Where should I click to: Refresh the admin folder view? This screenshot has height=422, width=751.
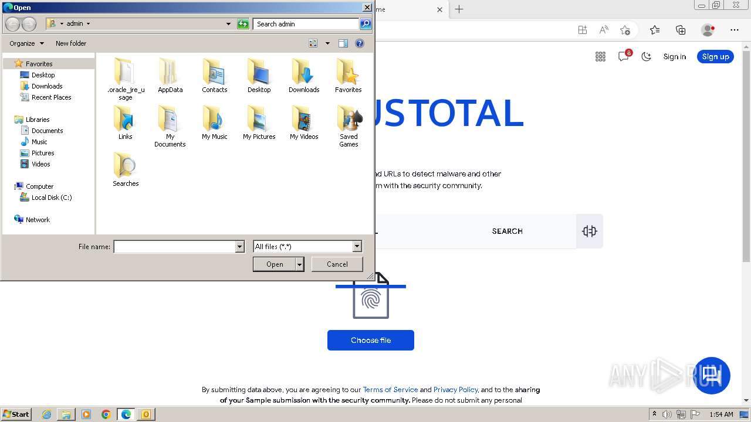pos(243,24)
